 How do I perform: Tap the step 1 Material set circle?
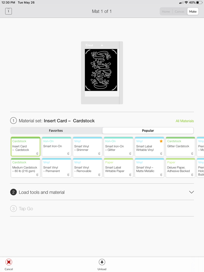[14, 121]
